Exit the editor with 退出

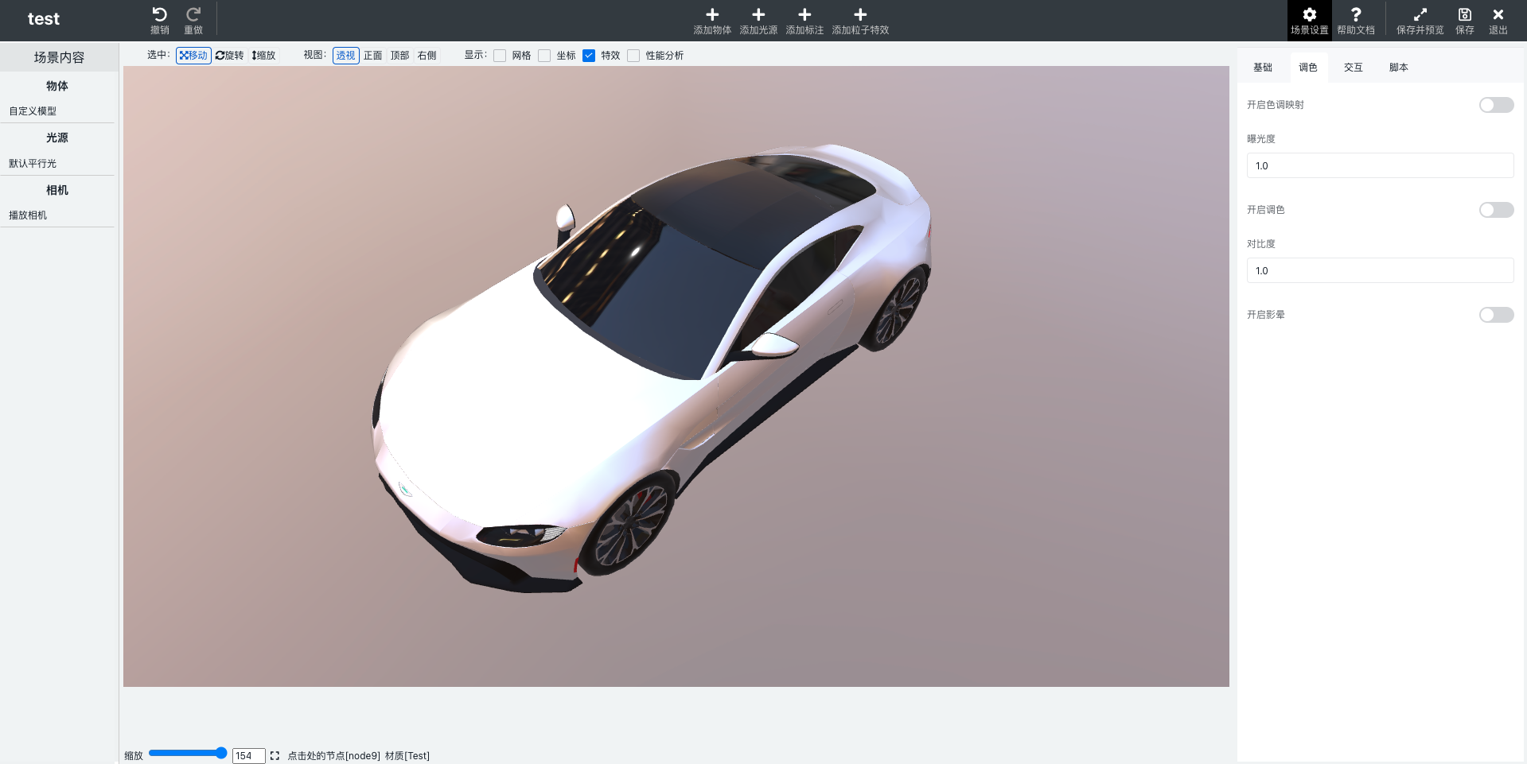click(1498, 21)
